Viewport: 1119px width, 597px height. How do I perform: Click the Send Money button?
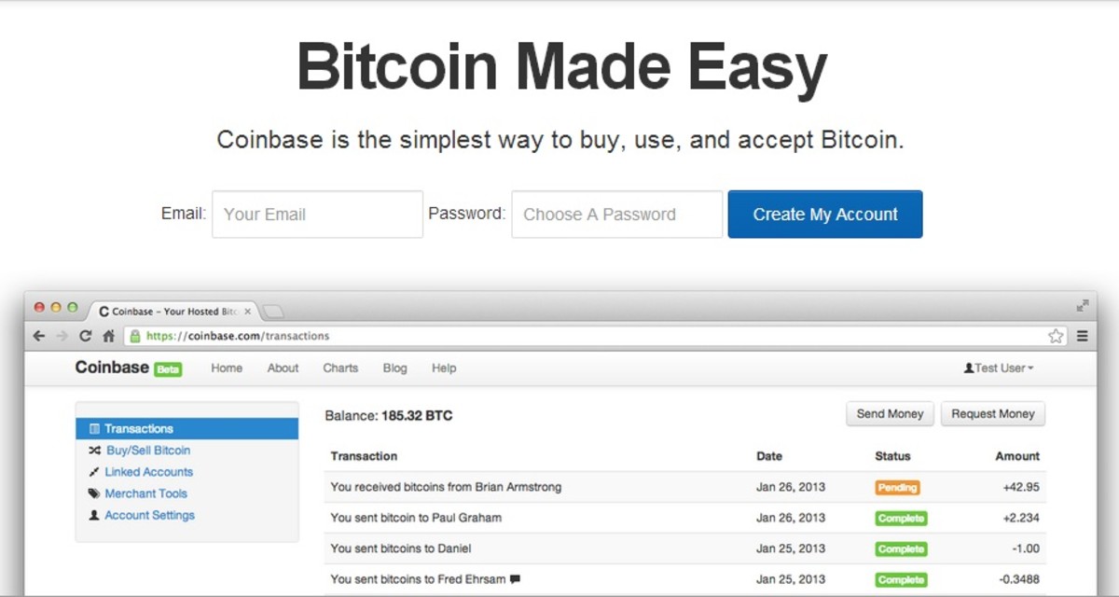[x=890, y=414]
